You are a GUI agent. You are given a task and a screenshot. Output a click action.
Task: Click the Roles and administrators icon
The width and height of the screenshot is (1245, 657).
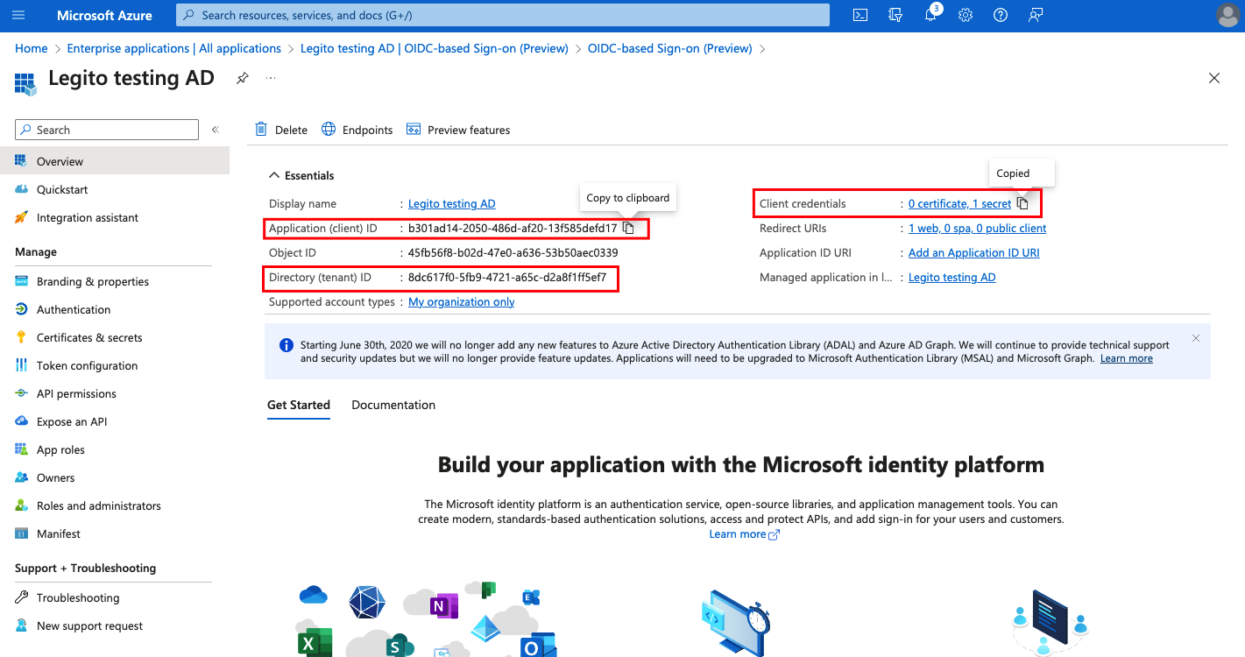coord(22,505)
